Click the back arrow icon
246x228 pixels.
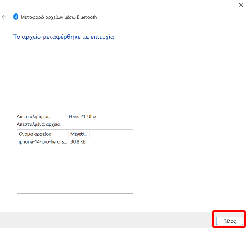[x=4, y=17]
